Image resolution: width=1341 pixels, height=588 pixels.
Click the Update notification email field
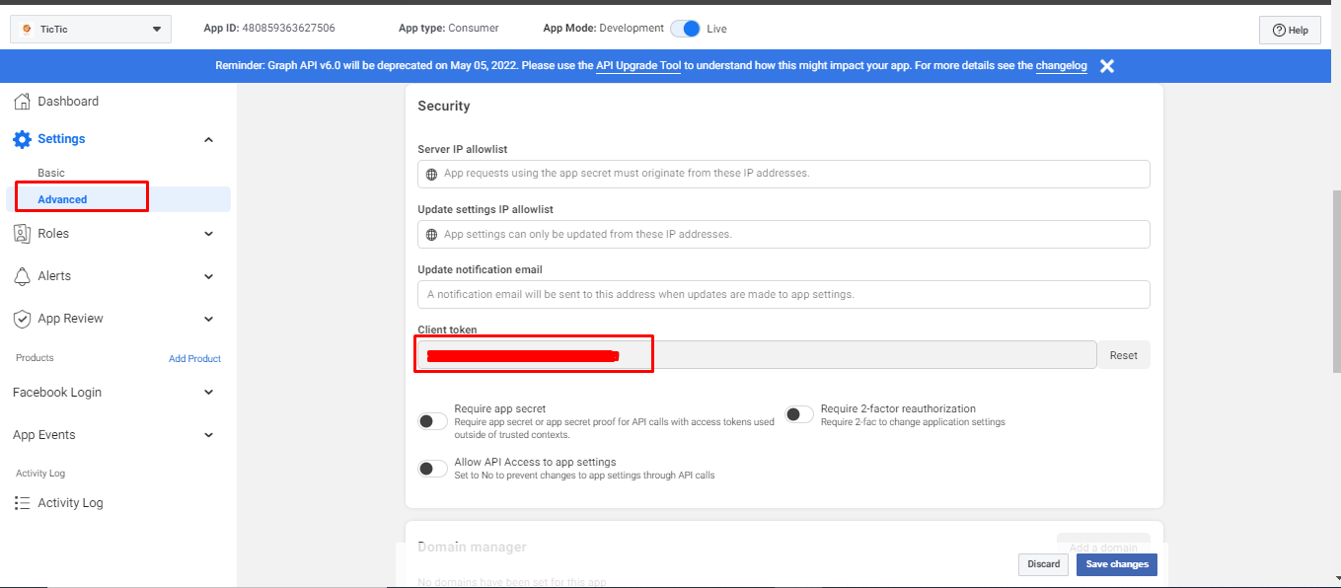click(x=783, y=294)
